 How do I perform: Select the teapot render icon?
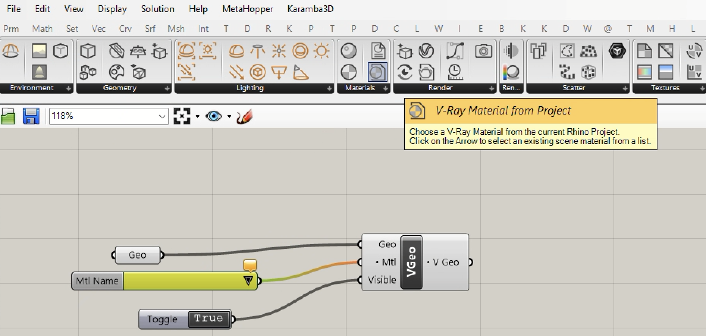(x=426, y=72)
